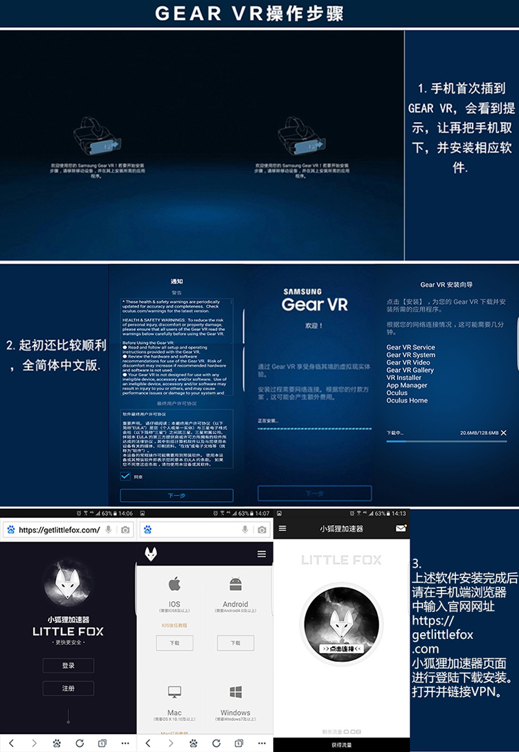Image resolution: width=519 pixels, height=752 pixels.
Task: Open tabs counter in login page browser toolbar
Action: 102,744
